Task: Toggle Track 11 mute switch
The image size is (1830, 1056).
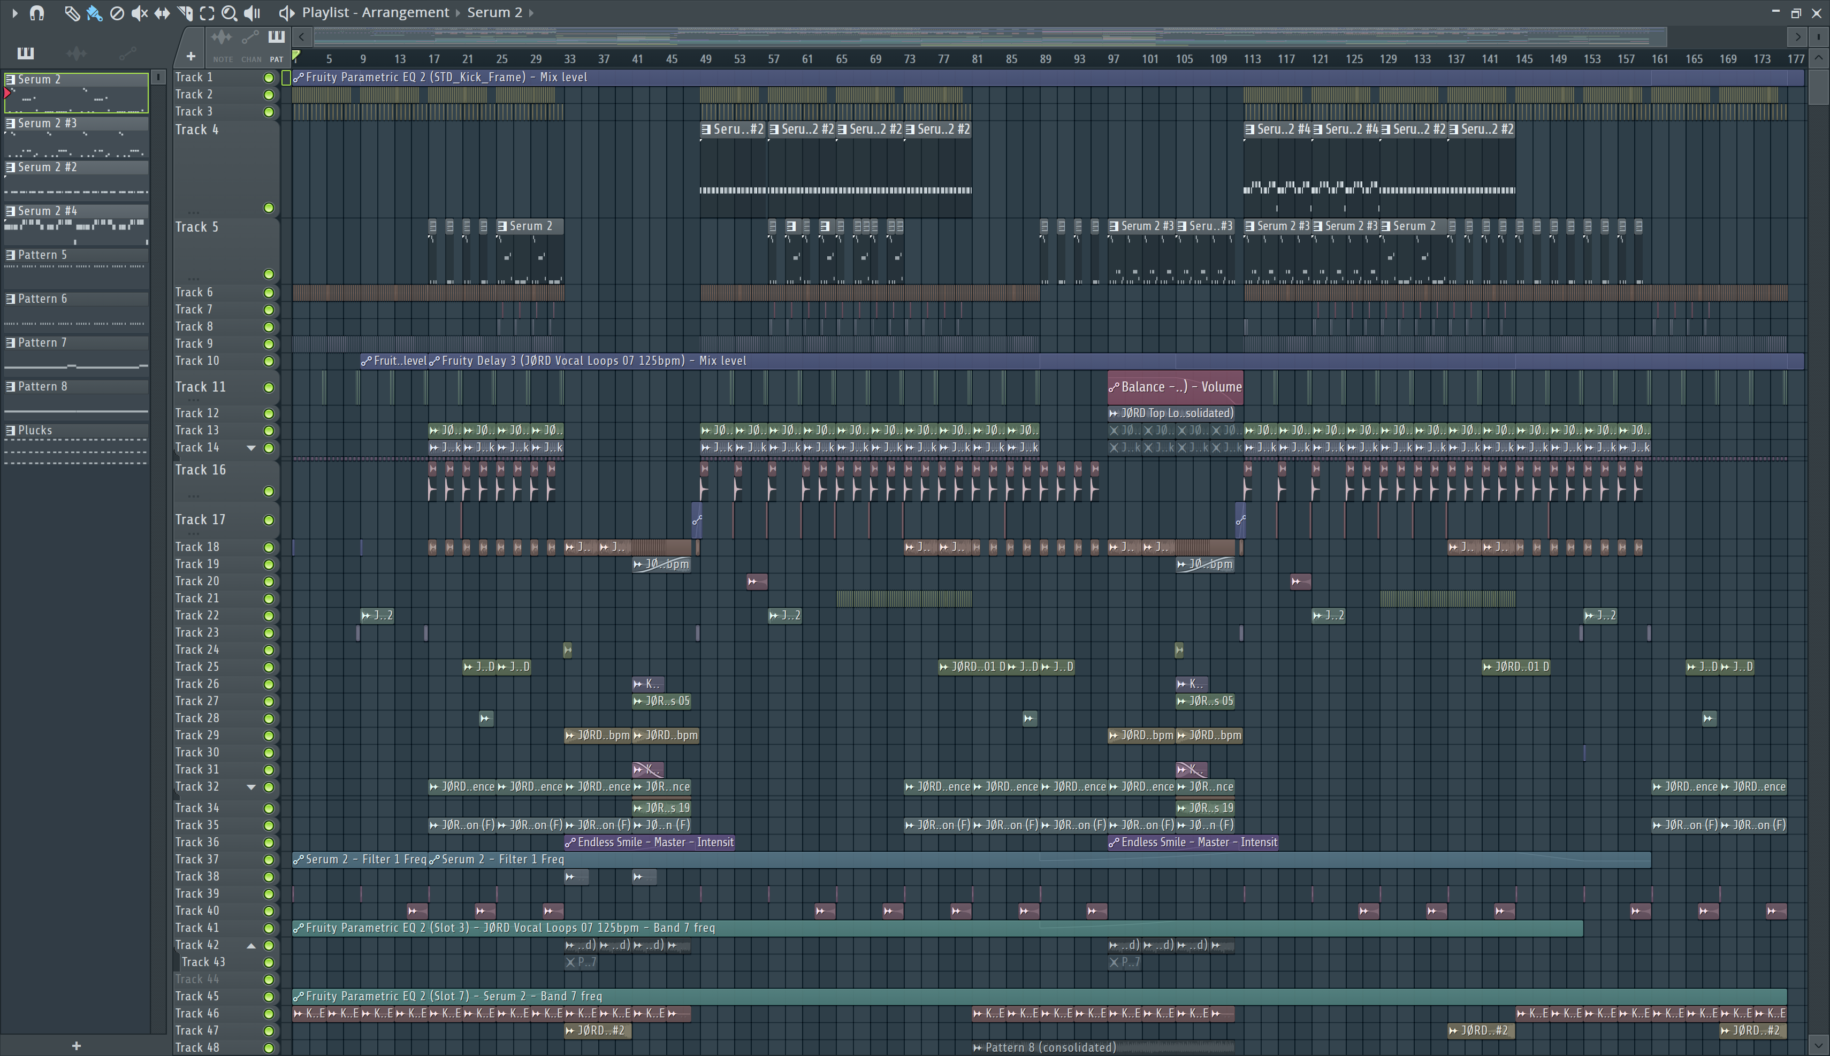Action: pos(269,387)
